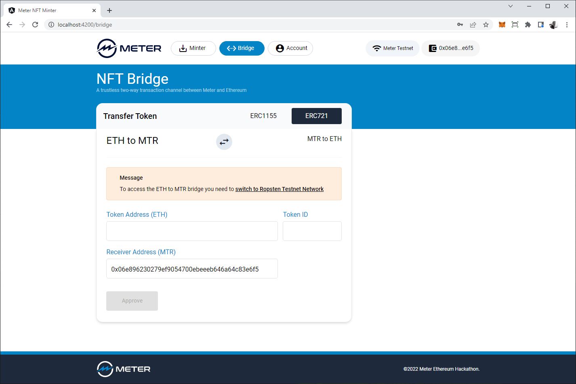Bookmark page with star icon
The height and width of the screenshot is (384, 576).
486,25
